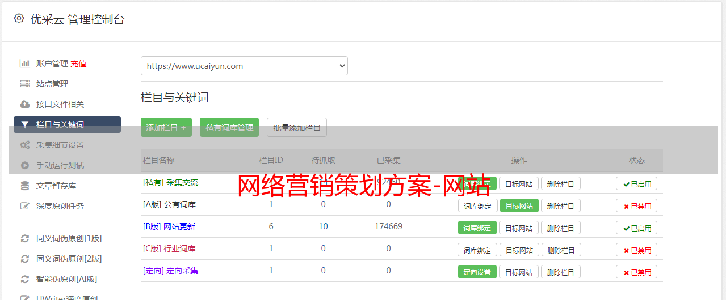Open the [A版] 公有词库 column

click(x=169, y=204)
